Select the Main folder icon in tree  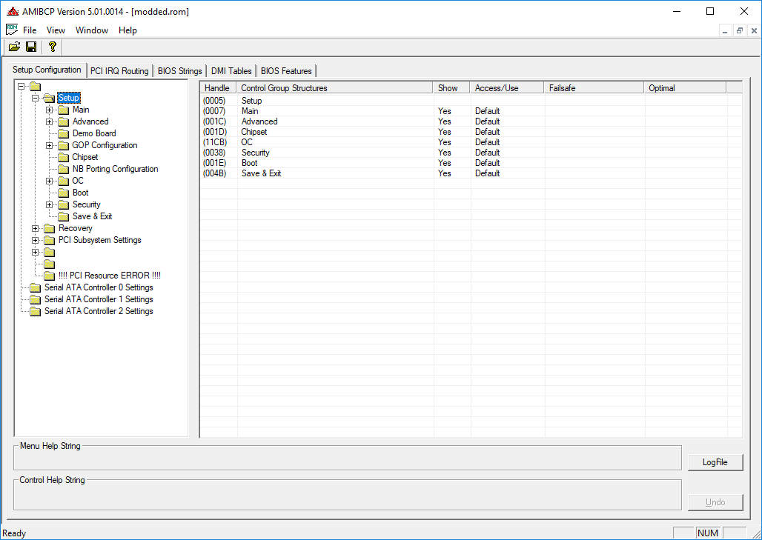[64, 110]
